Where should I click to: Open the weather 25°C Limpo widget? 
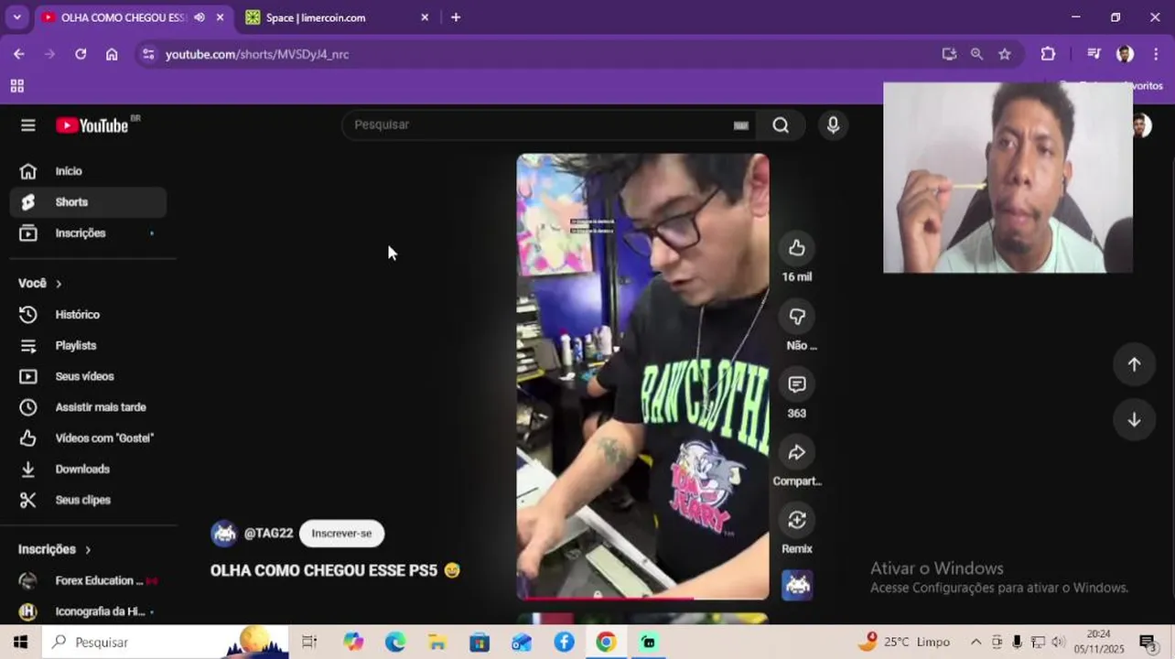pyautogui.click(x=904, y=642)
